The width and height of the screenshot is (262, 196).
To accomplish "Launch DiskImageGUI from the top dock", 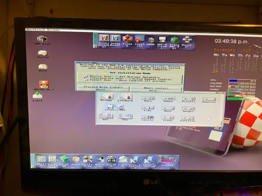I will [x=104, y=41].
